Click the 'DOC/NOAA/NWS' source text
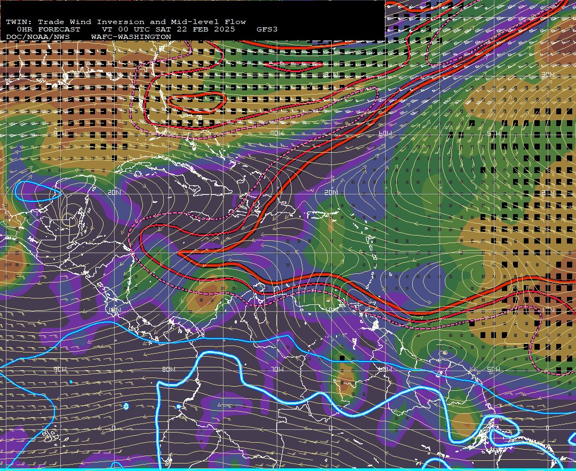Image resolution: width=576 pixels, height=471 pixels. [38, 37]
